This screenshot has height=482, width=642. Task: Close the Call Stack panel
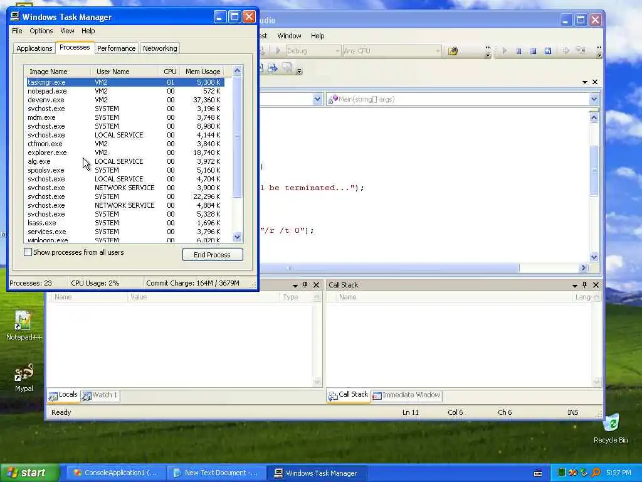click(x=596, y=285)
